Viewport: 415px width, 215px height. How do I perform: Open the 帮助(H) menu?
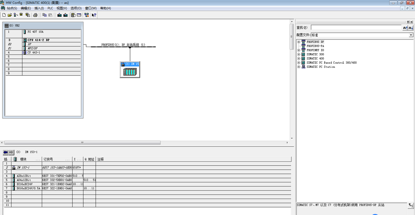(105, 8)
